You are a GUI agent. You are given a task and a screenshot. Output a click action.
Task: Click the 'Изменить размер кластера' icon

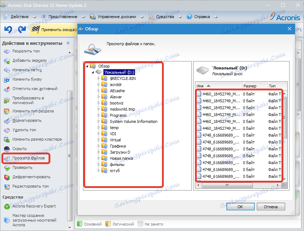pyautogui.click(x=7, y=140)
